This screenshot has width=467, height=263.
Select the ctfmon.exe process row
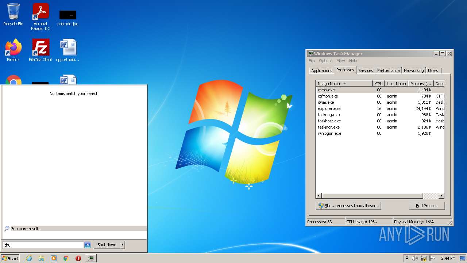point(380,96)
